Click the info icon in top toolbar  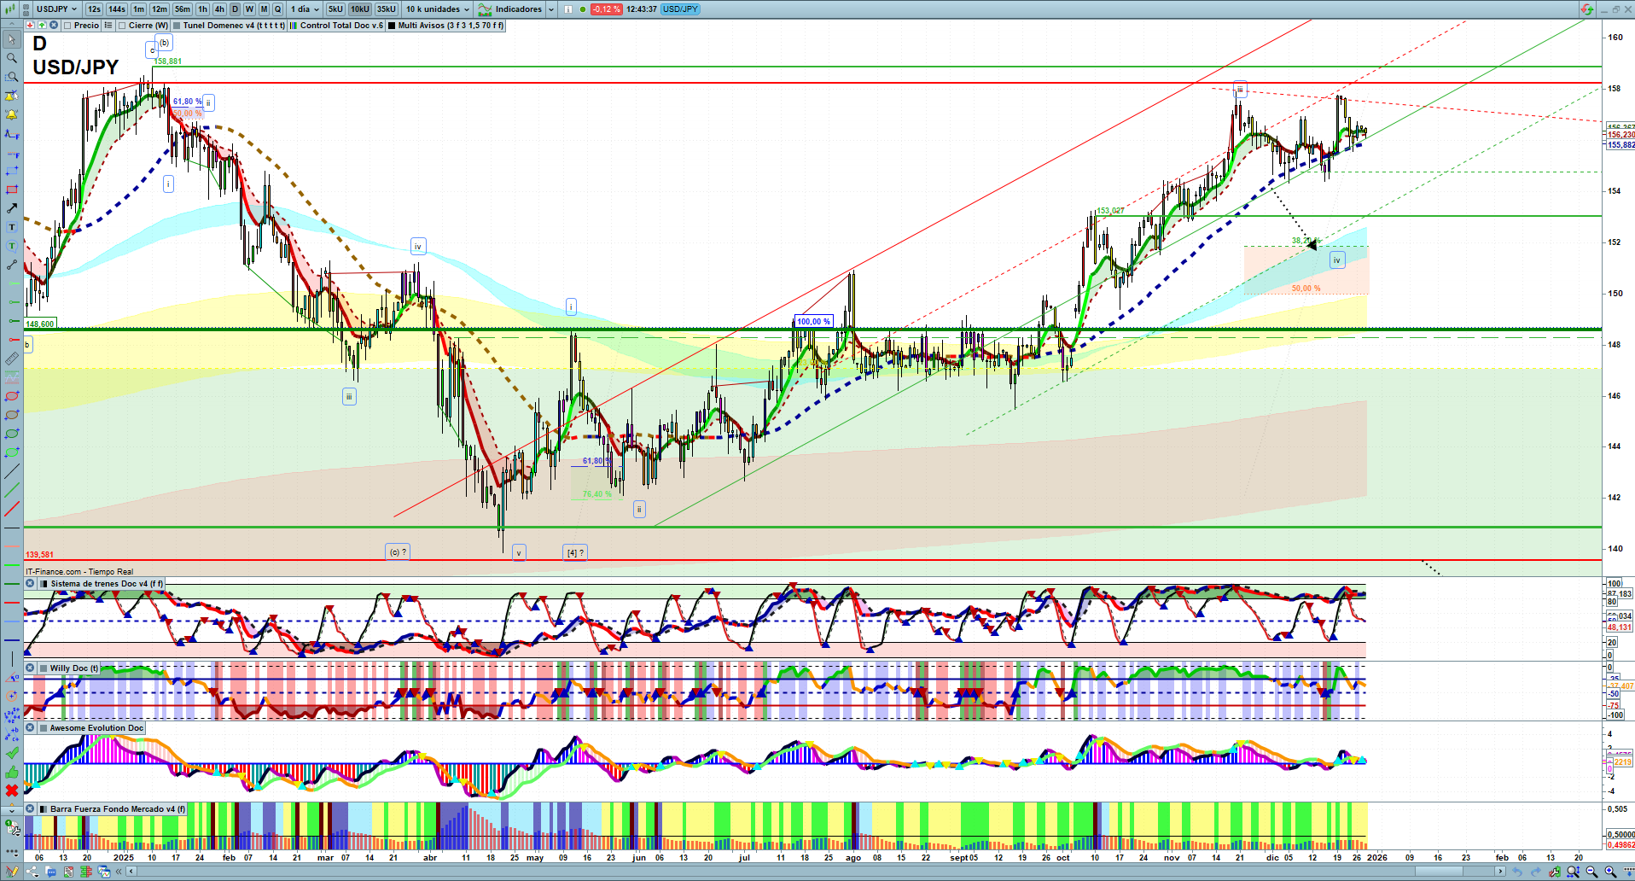[x=568, y=9]
